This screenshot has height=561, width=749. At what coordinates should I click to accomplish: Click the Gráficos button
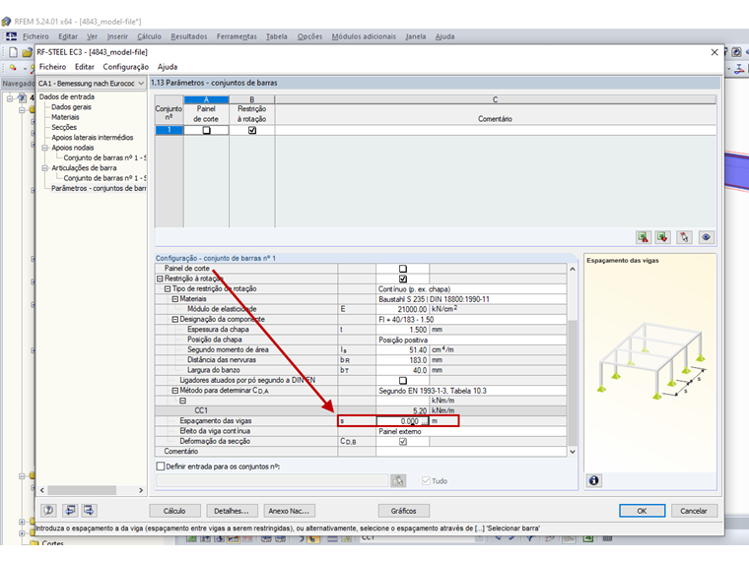pyautogui.click(x=404, y=511)
